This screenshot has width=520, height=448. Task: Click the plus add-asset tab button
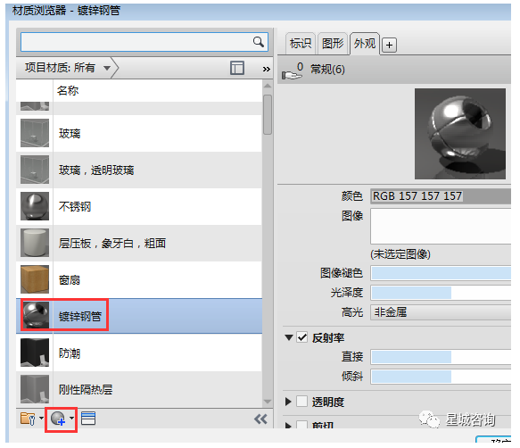tap(390, 45)
